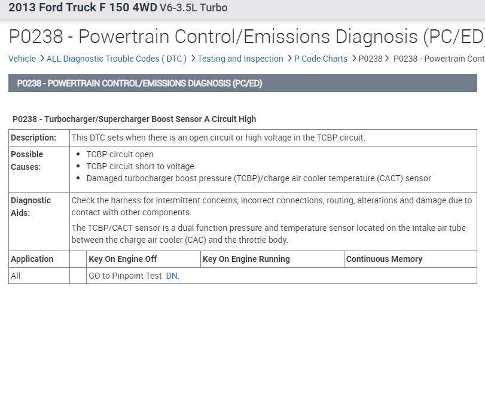485x406 pixels.
Task: Click the Key On Engine Running column header
Action: 246,259
